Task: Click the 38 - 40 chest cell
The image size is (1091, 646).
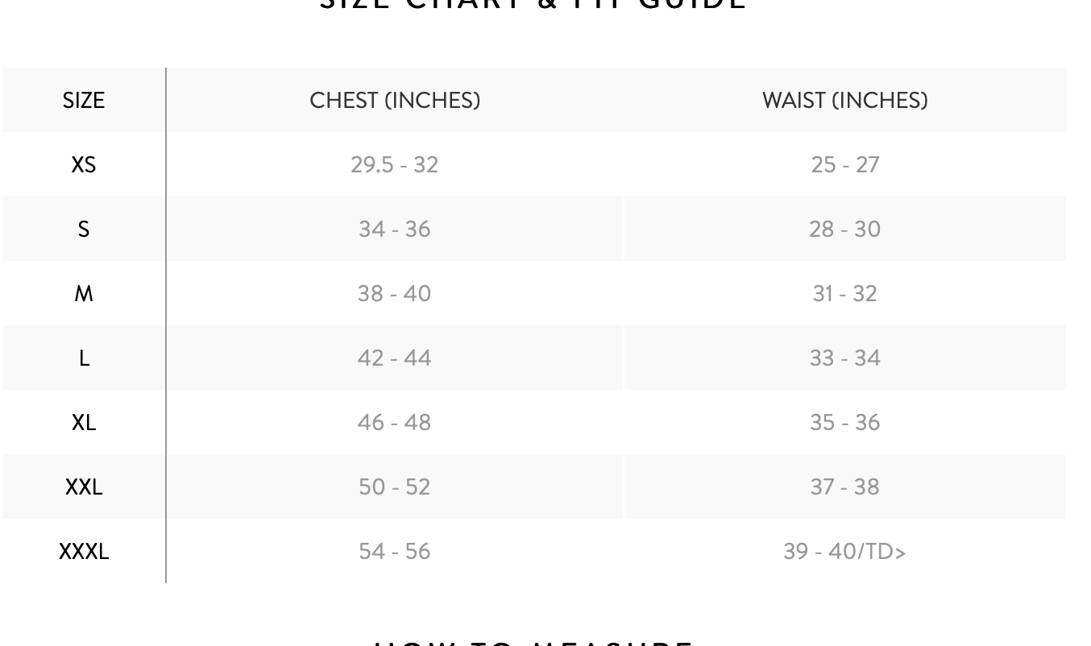Action: 395,294
